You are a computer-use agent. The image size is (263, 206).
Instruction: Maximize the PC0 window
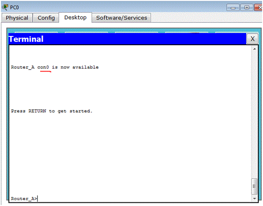point(247,8)
